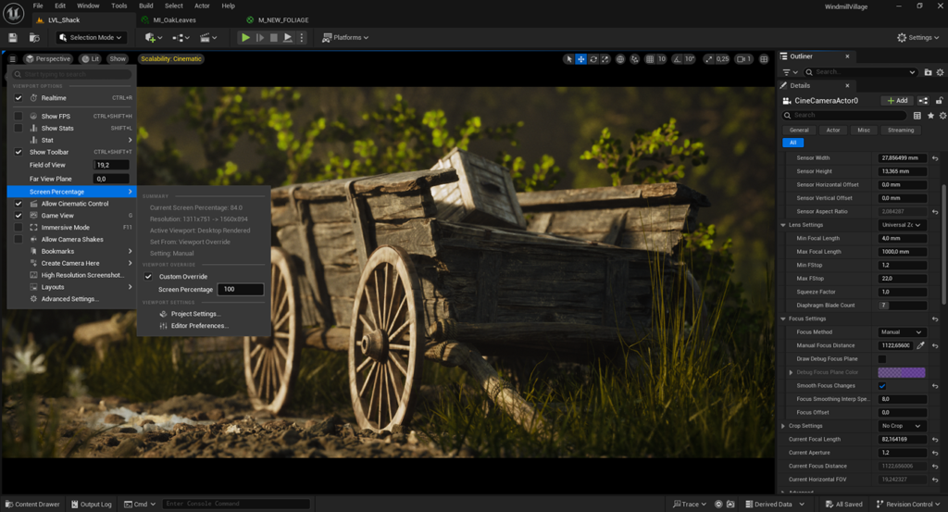Open the Focus Method Manual dropdown
948x512 pixels.
[902, 332]
